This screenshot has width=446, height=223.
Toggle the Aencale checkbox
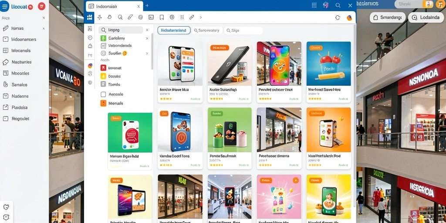103,94
